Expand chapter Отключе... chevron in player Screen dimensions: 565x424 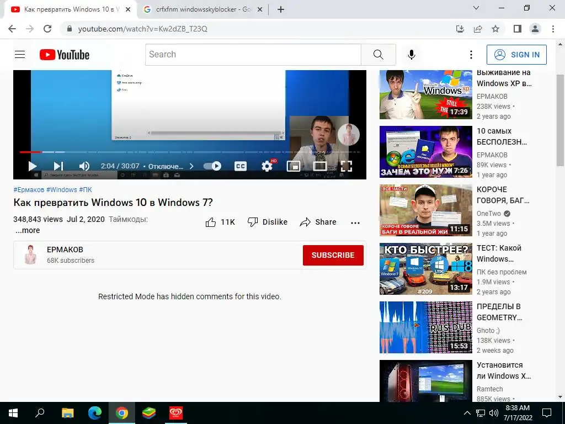[191, 166]
